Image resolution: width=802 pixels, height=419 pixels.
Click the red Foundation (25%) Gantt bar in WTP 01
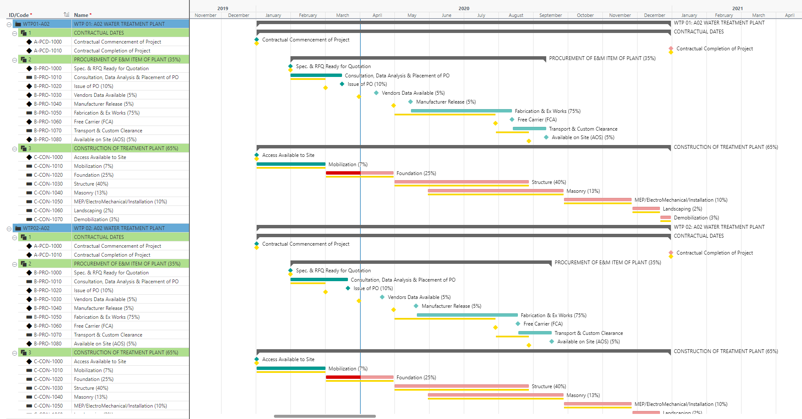pyautogui.click(x=343, y=173)
